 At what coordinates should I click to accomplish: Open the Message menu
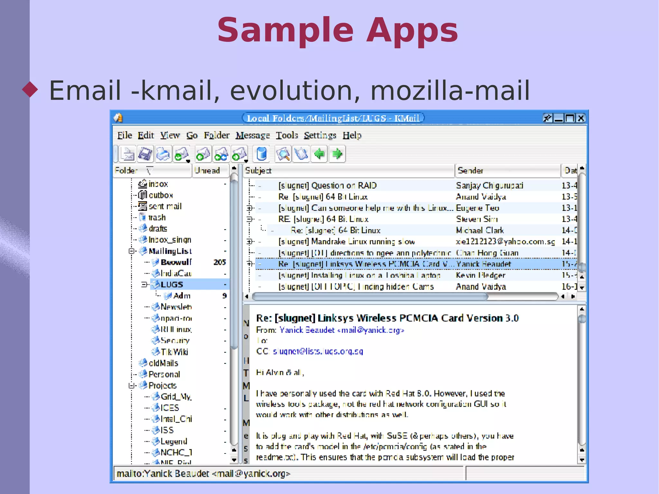pos(253,135)
